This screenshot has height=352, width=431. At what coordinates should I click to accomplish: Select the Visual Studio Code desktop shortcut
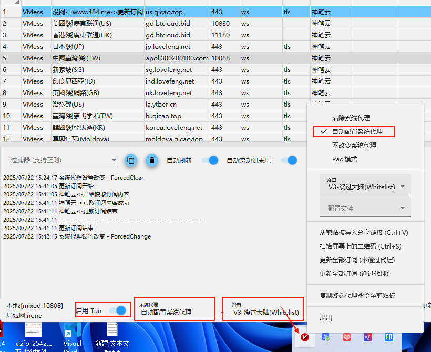tap(73, 337)
